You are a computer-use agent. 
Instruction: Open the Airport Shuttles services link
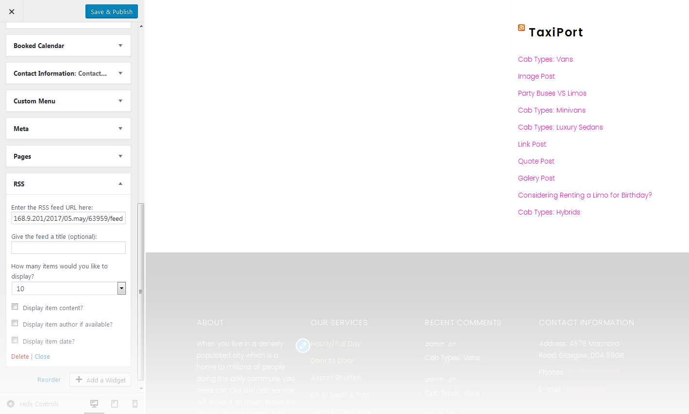click(x=336, y=378)
